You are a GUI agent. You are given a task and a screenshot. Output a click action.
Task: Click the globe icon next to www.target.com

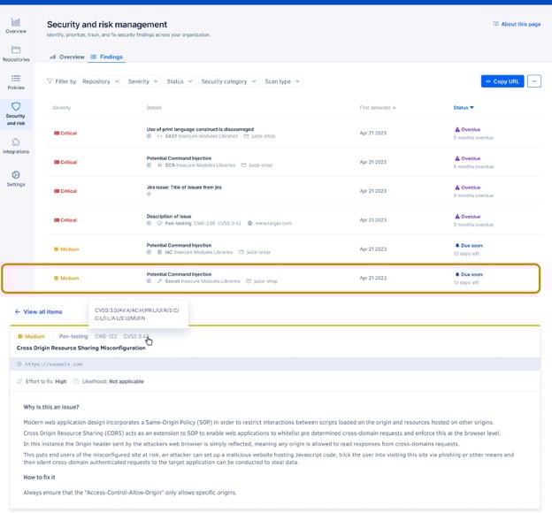click(250, 223)
